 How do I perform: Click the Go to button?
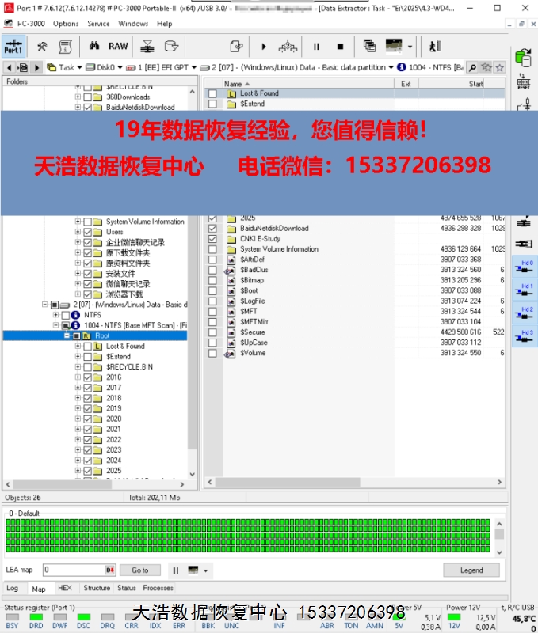(x=140, y=570)
